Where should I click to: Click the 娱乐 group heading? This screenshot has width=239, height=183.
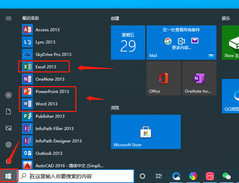coord(226,19)
